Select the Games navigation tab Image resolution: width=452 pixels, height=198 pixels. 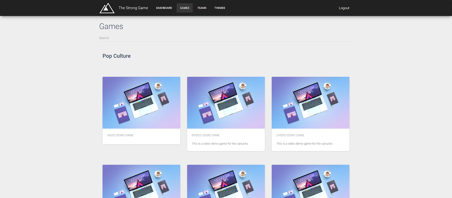(x=184, y=8)
